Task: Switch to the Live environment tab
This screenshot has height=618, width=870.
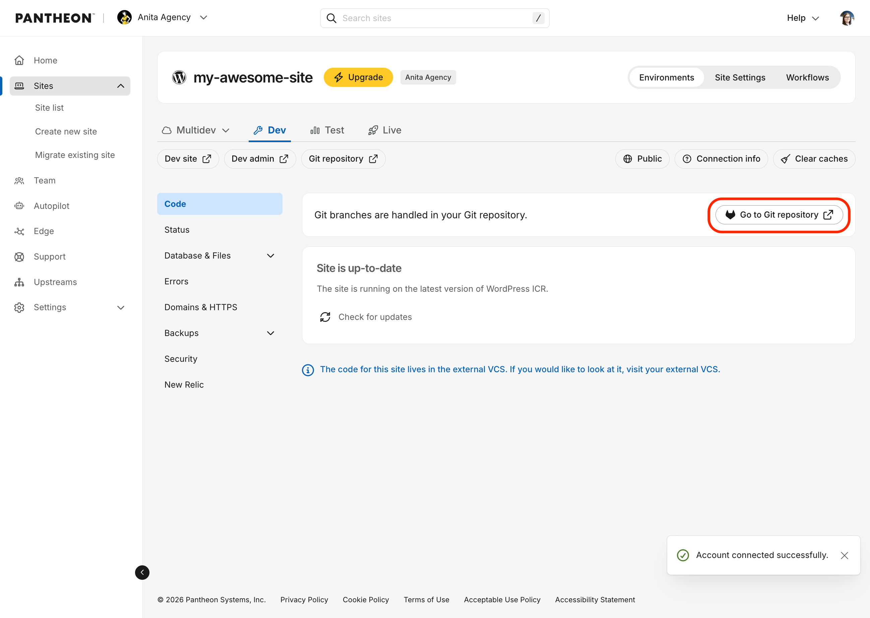Action: 385,130
